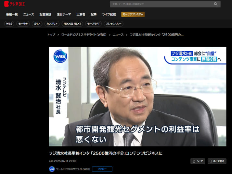Open the 記者解説 menu item
This screenshot has width=232, height=174.
pos(45,14)
